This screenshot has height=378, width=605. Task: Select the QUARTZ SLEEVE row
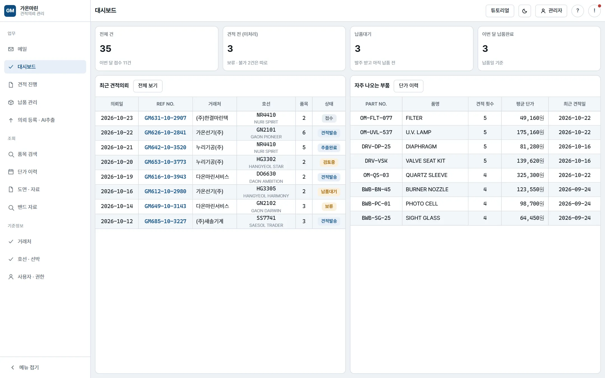click(475, 175)
